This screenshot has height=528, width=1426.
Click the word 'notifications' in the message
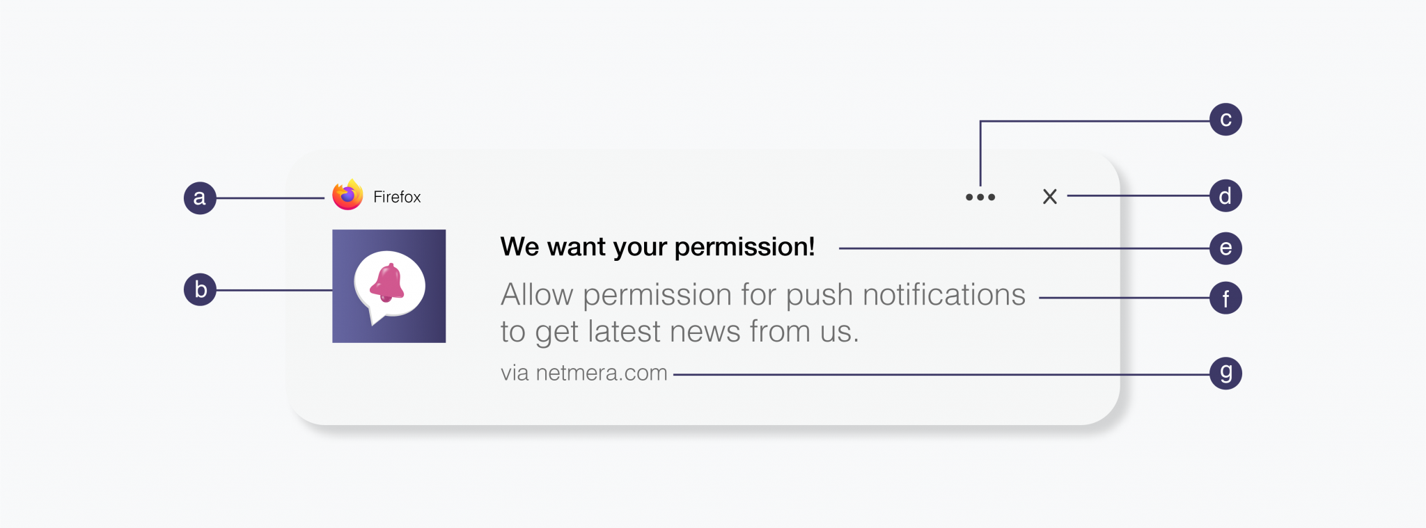943,295
